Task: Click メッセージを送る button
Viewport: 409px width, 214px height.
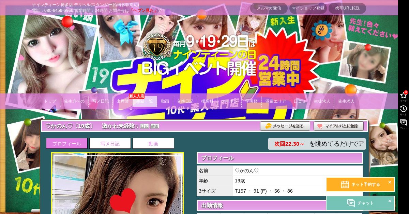Action: 285,126
